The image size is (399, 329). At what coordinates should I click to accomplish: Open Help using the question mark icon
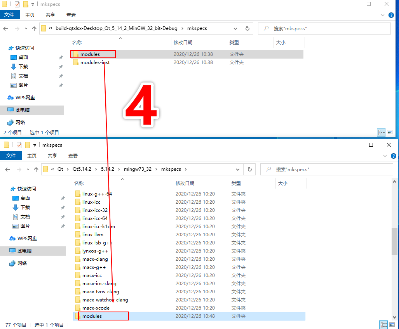click(390, 15)
